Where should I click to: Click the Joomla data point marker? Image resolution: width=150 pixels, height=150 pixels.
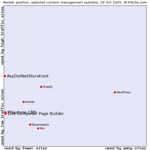[x=23, y=102]
